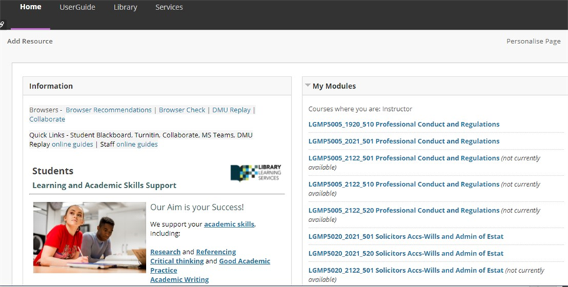Click the Add Resource button

[30, 41]
